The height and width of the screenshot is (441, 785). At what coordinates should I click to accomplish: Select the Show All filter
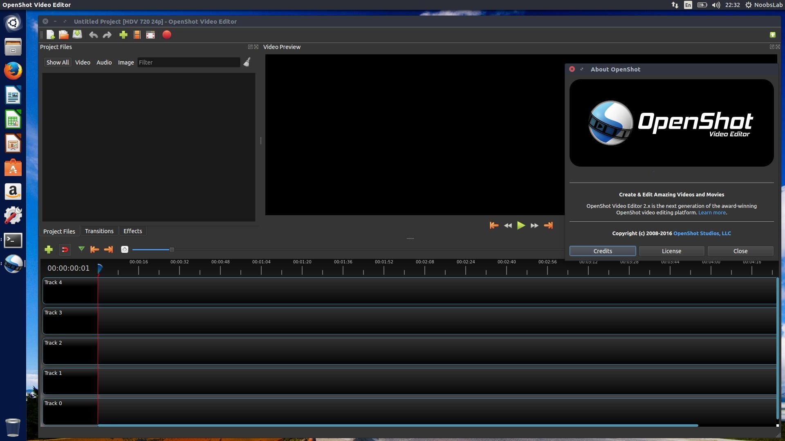point(58,62)
